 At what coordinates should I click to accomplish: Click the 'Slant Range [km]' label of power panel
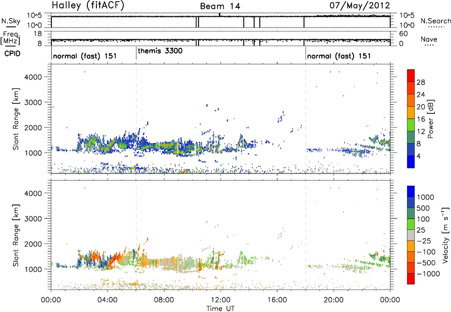(x=16, y=119)
